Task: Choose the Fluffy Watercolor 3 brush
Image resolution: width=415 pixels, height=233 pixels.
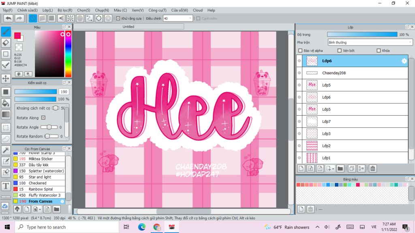Action: [x=39, y=195]
